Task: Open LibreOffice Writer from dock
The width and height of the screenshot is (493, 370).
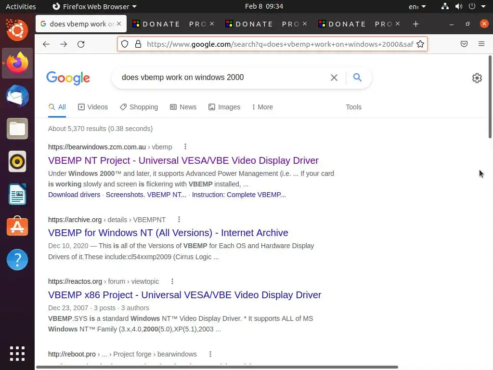Action: point(17,195)
